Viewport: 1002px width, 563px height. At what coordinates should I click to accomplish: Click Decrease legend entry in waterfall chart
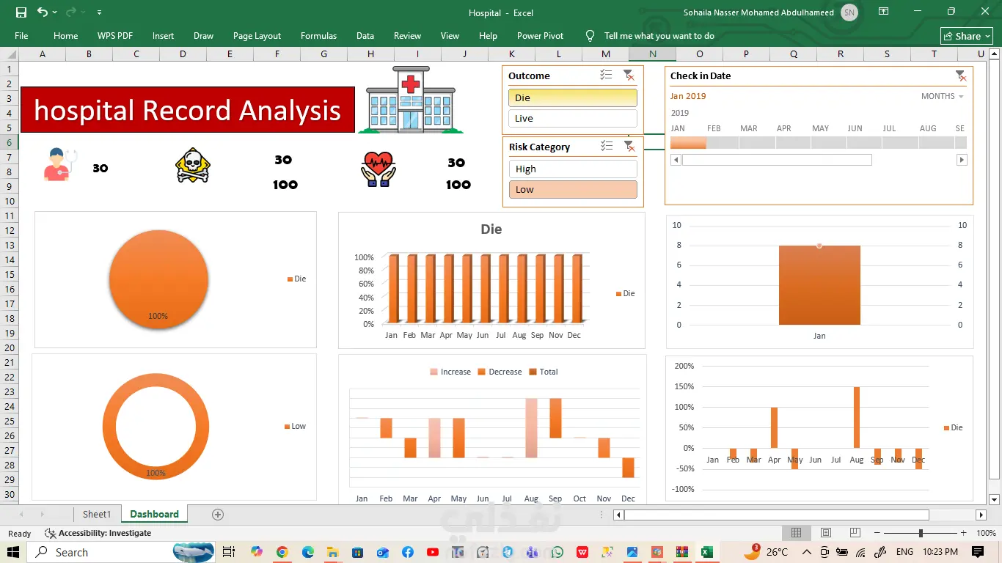pos(500,372)
